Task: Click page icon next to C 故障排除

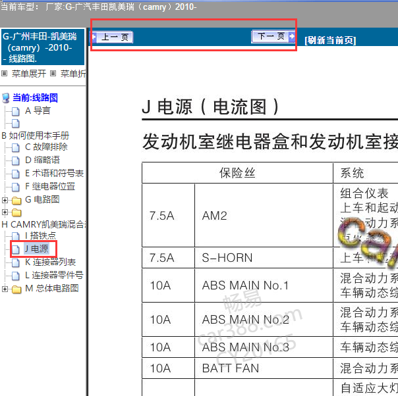Action: pyautogui.click(x=15, y=147)
